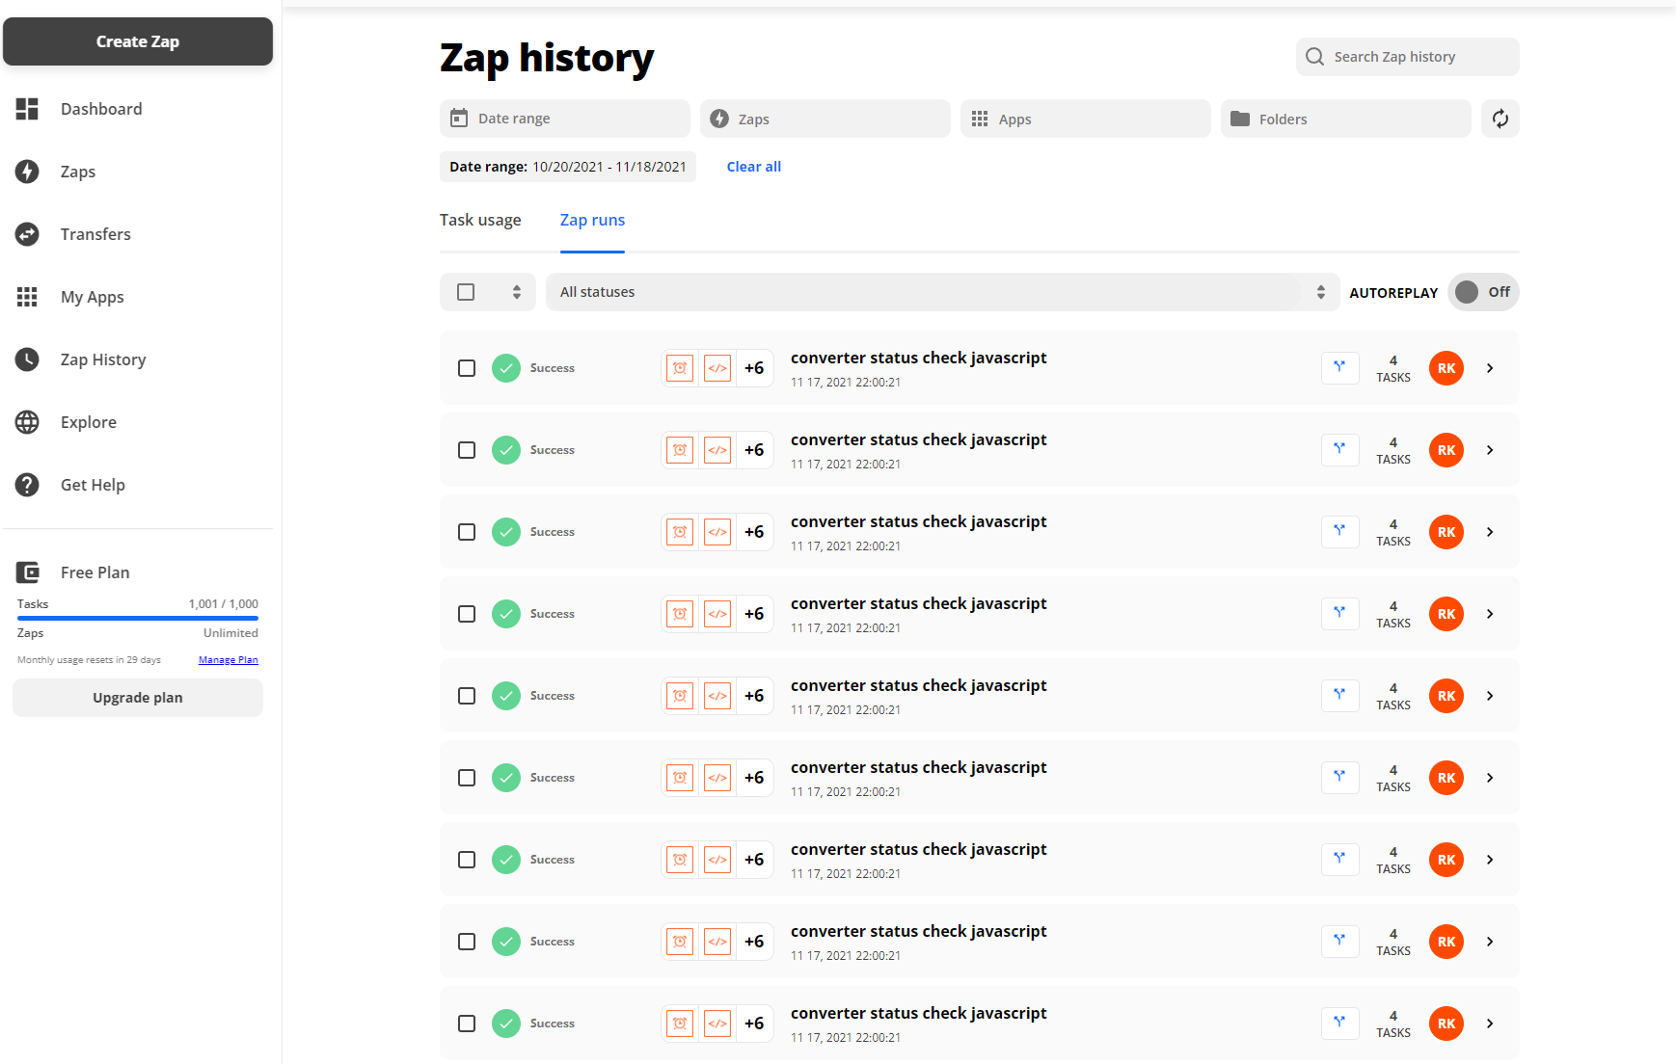The width and height of the screenshot is (1676, 1064).
Task: Click the paths icon in fifth run row
Action: coord(1339,695)
